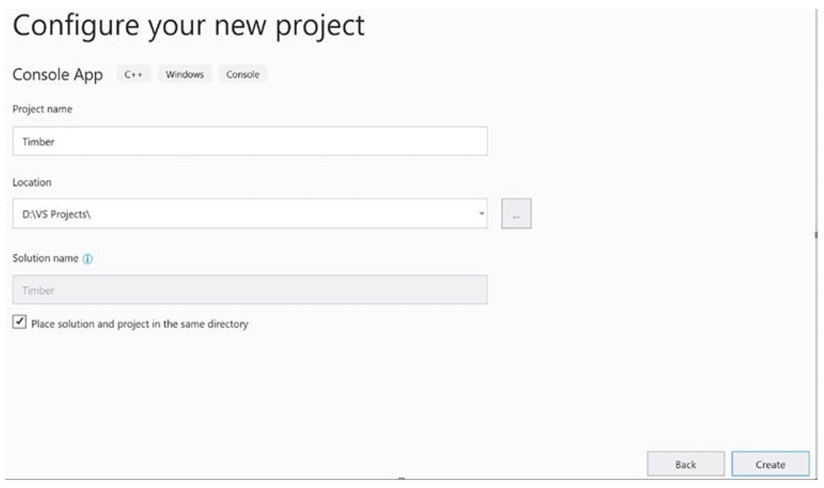Click the Location path text D:\VS Projects\
The image size is (824, 488).
pos(57,214)
